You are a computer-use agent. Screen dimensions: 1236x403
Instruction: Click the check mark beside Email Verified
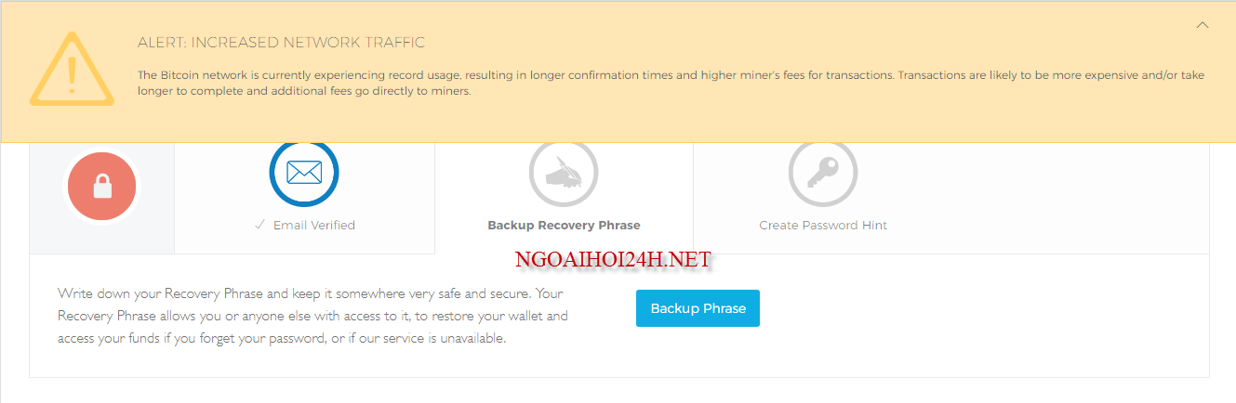point(260,225)
